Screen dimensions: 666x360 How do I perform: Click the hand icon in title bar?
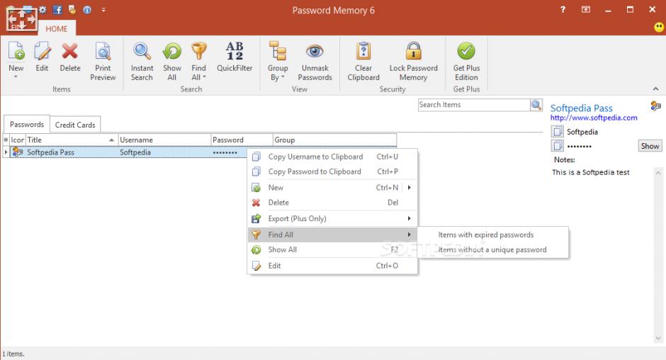72,9
